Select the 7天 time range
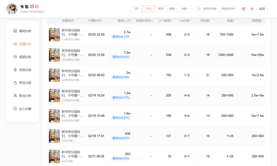 [136, 9]
